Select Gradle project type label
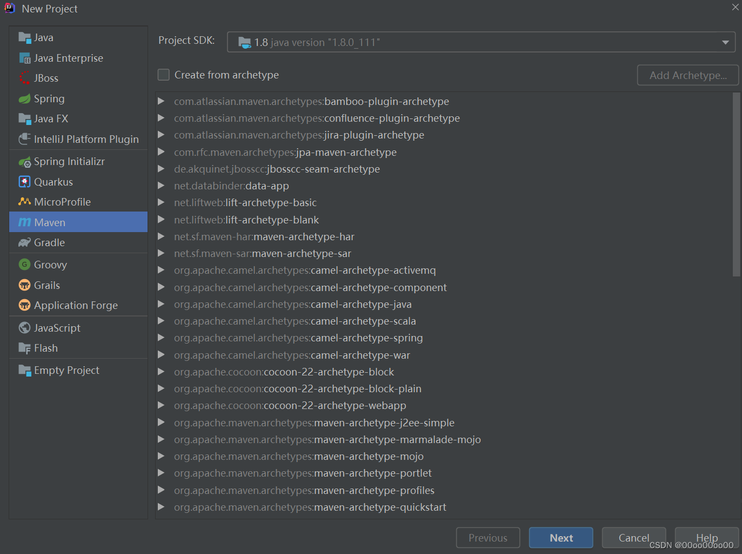The height and width of the screenshot is (554, 742). [x=49, y=242]
